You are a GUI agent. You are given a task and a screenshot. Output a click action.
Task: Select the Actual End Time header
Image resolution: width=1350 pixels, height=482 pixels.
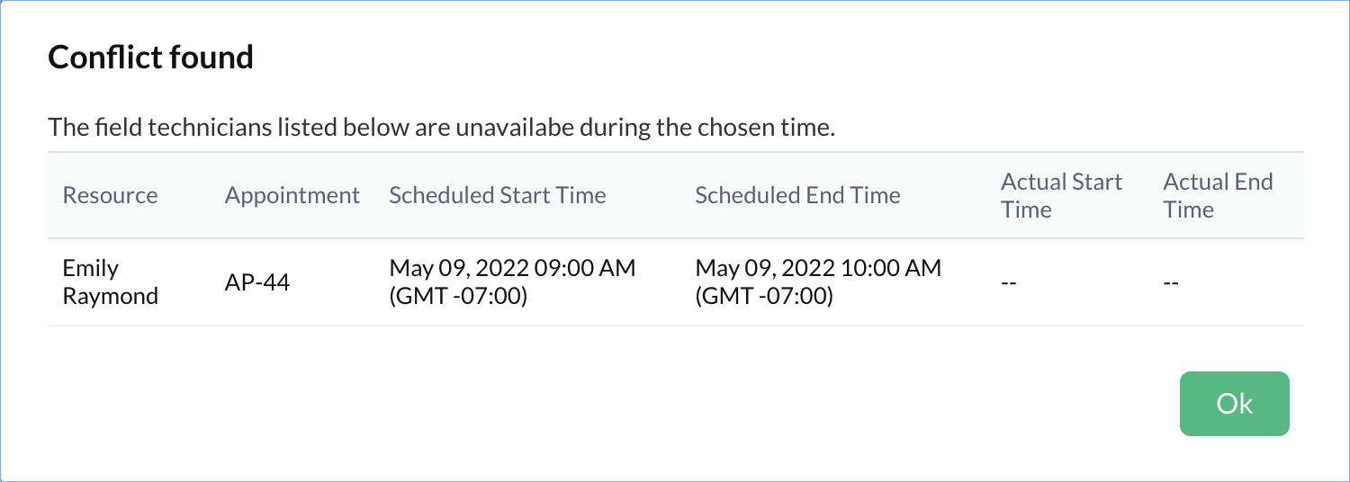[1218, 195]
